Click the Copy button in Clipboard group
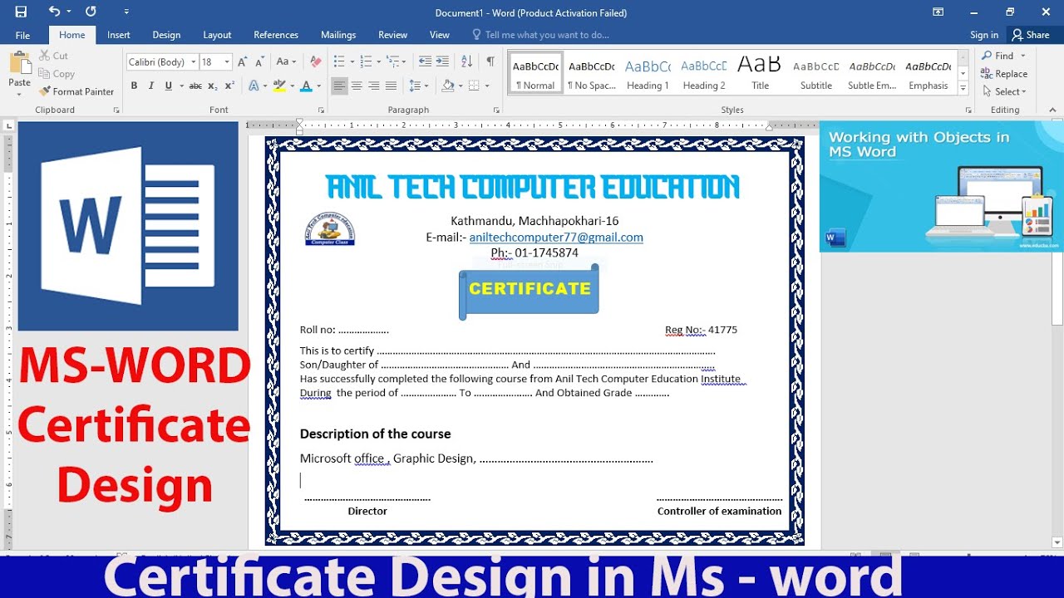Image resolution: width=1064 pixels, height=598 pixels. tap(57, 74)
